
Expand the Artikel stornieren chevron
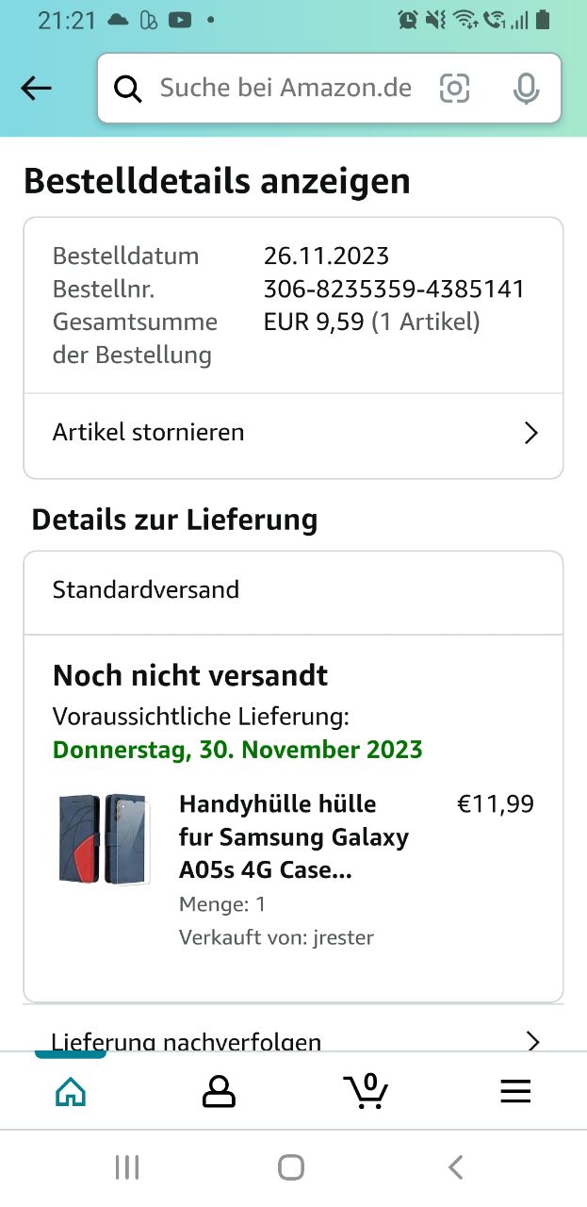[531, 433]
